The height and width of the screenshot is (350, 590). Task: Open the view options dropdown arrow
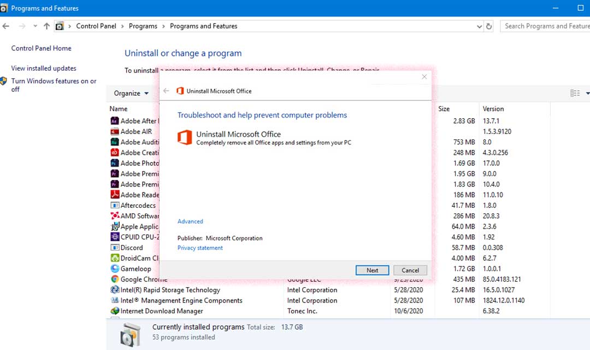click(x=587, y=93)
